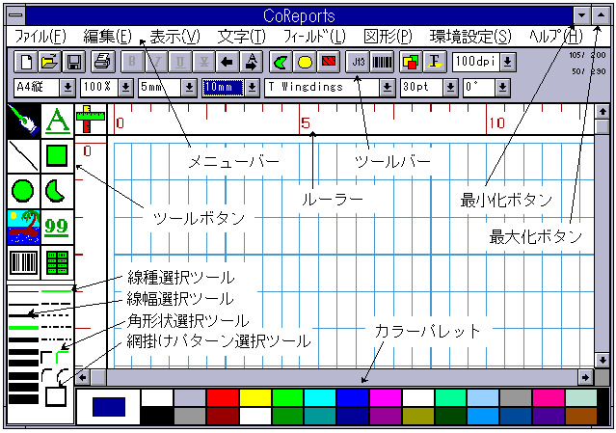
Task: Choose the dashed line type
Action: click(56, 304)
